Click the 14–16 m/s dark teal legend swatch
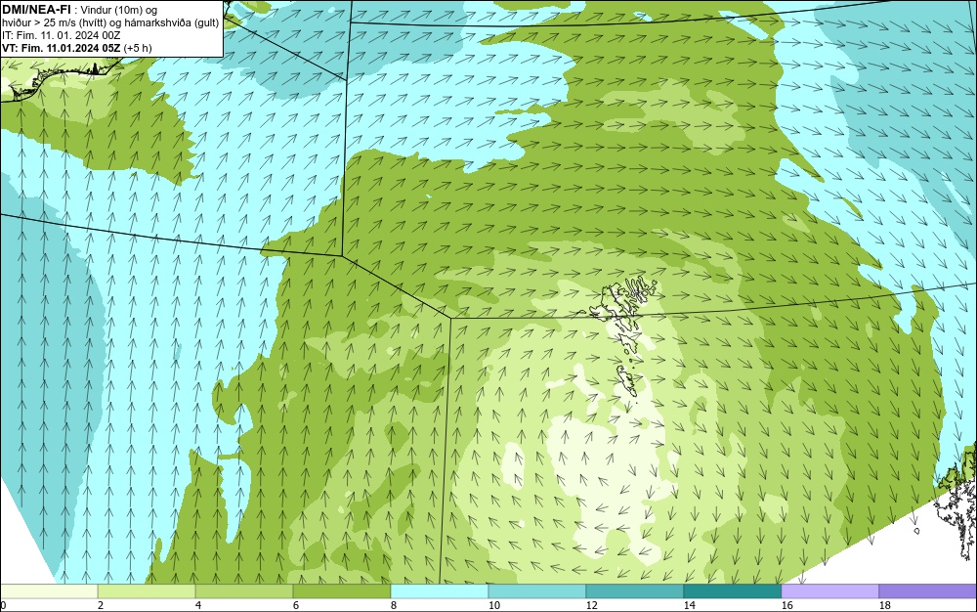Viewport: 977px width, 612px height. (732, 590)
